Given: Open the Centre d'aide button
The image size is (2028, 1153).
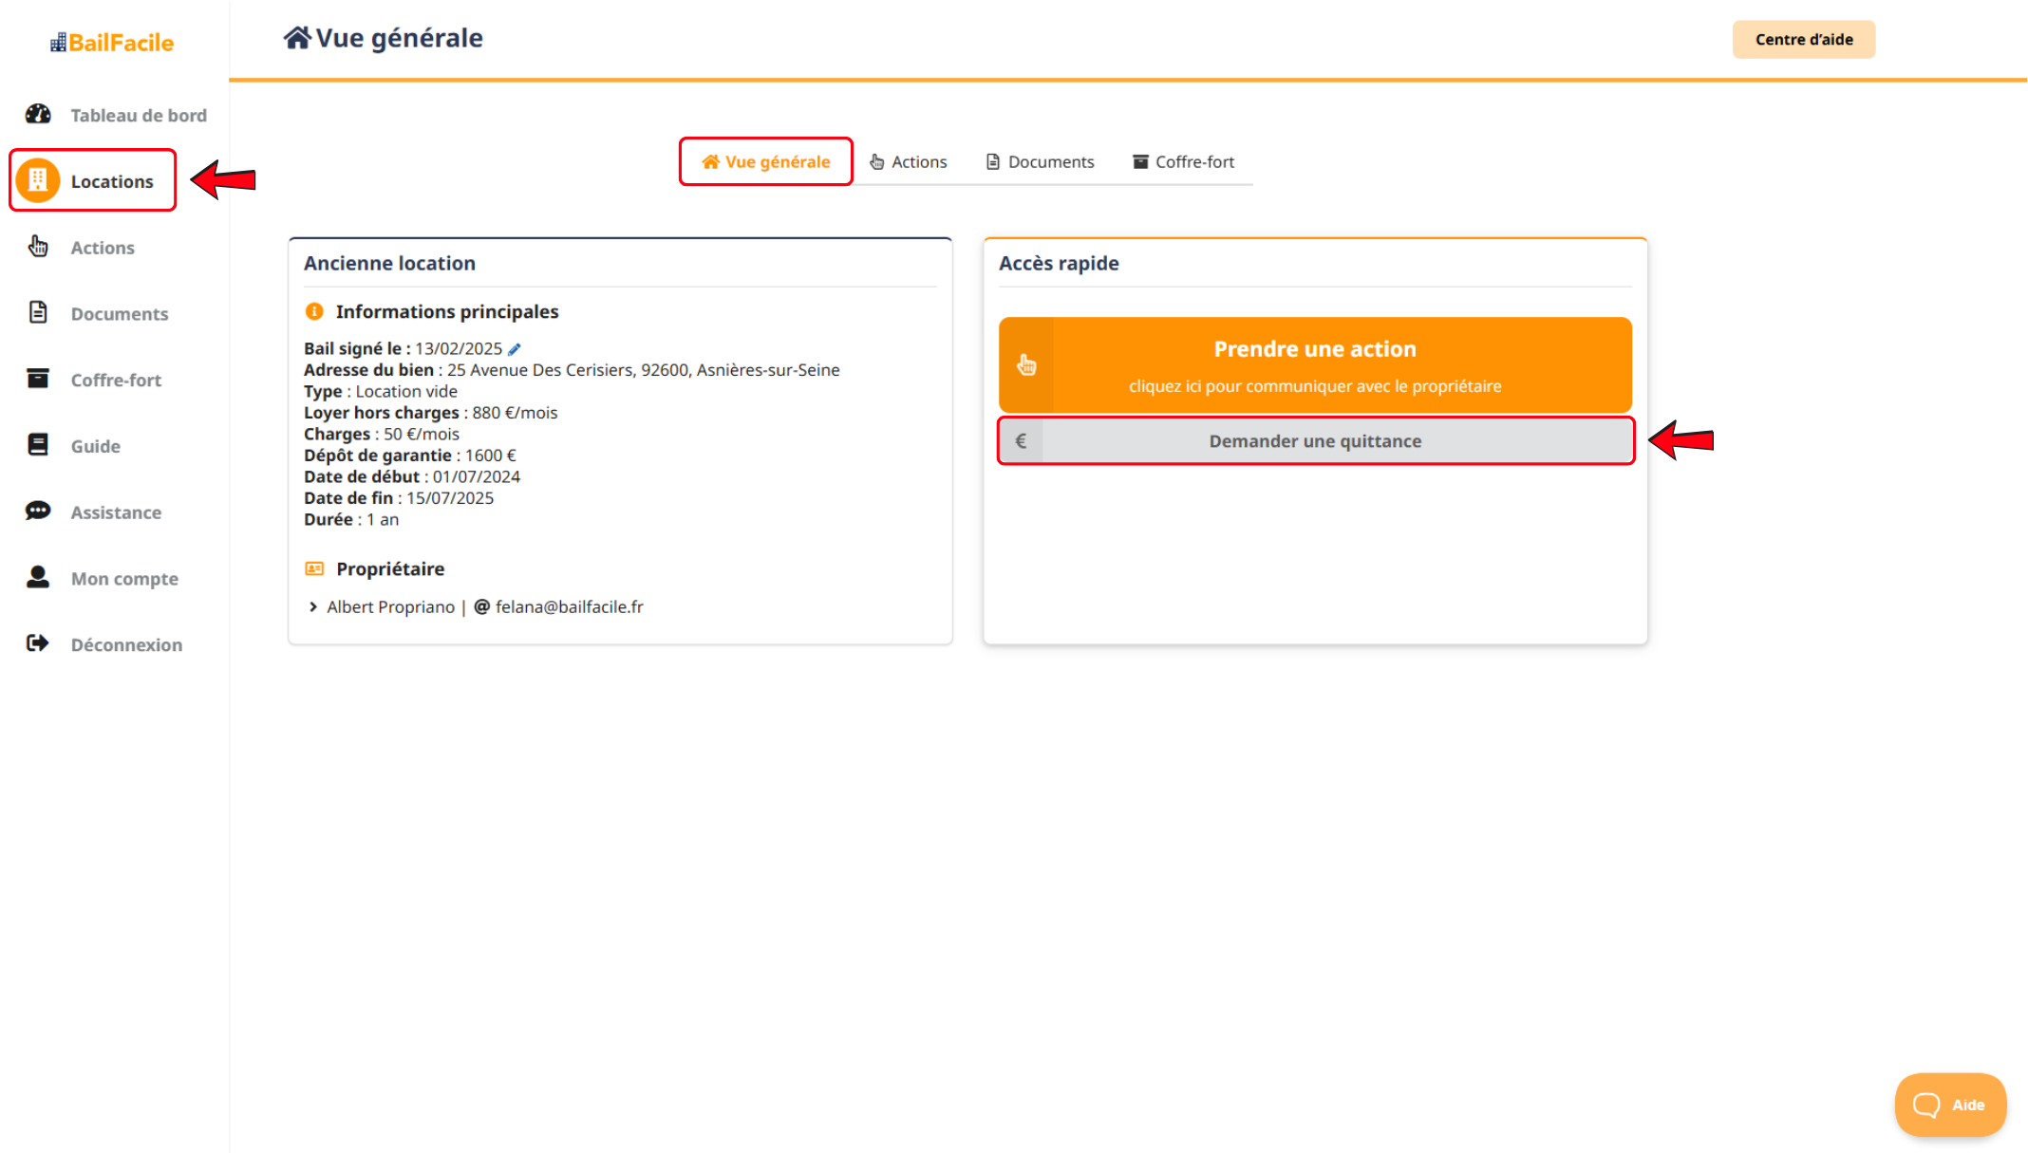Looking at the screenshot, I should (x=1803, y=40).
